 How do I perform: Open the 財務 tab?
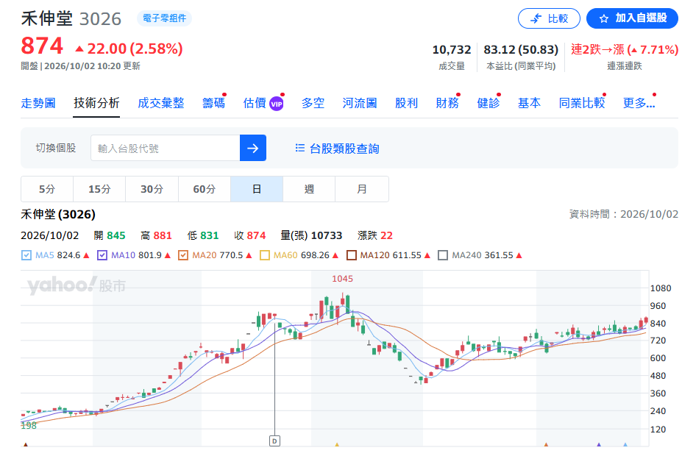(447, 103)
